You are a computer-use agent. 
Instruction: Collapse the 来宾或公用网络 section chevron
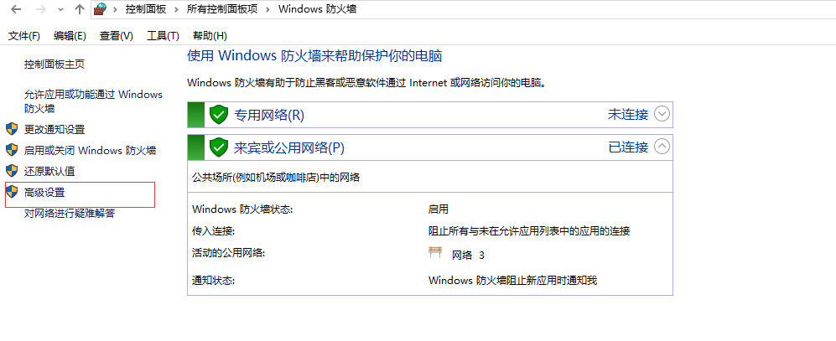(x=662, y=147)
